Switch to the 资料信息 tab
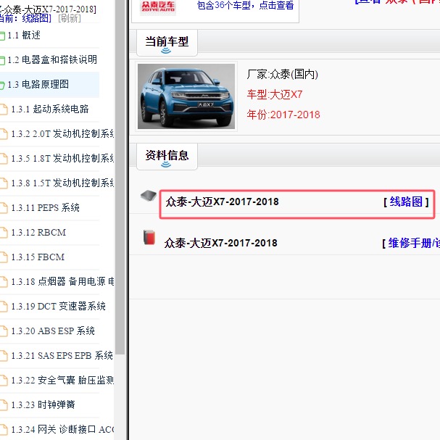440x440 pixels. (x=167, y=157)
